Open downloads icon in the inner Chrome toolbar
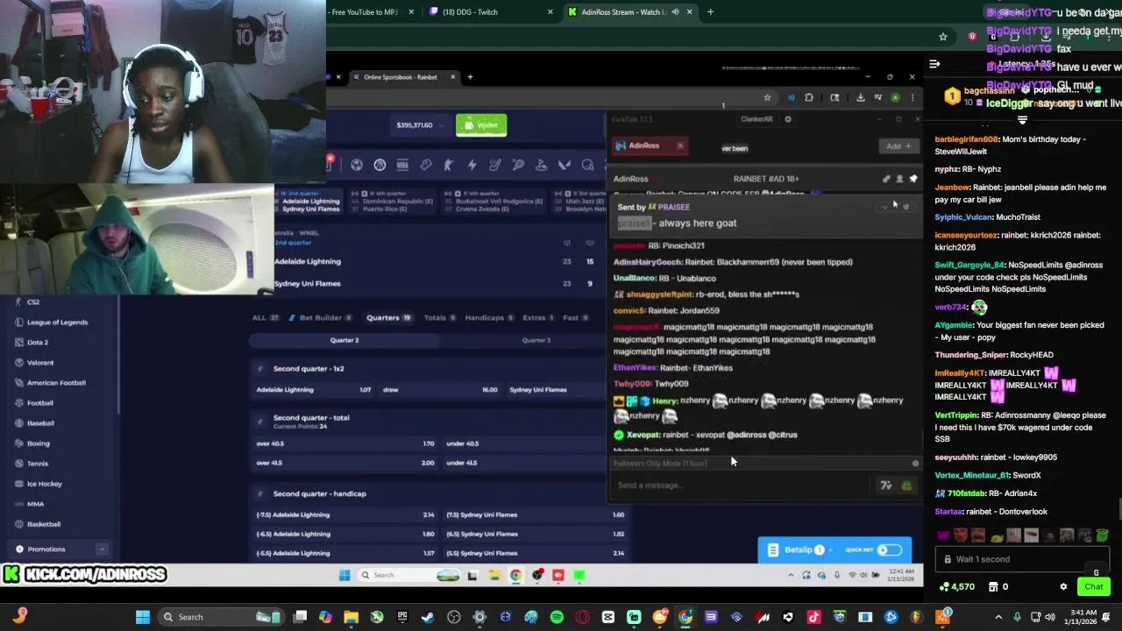 [860, 97]
